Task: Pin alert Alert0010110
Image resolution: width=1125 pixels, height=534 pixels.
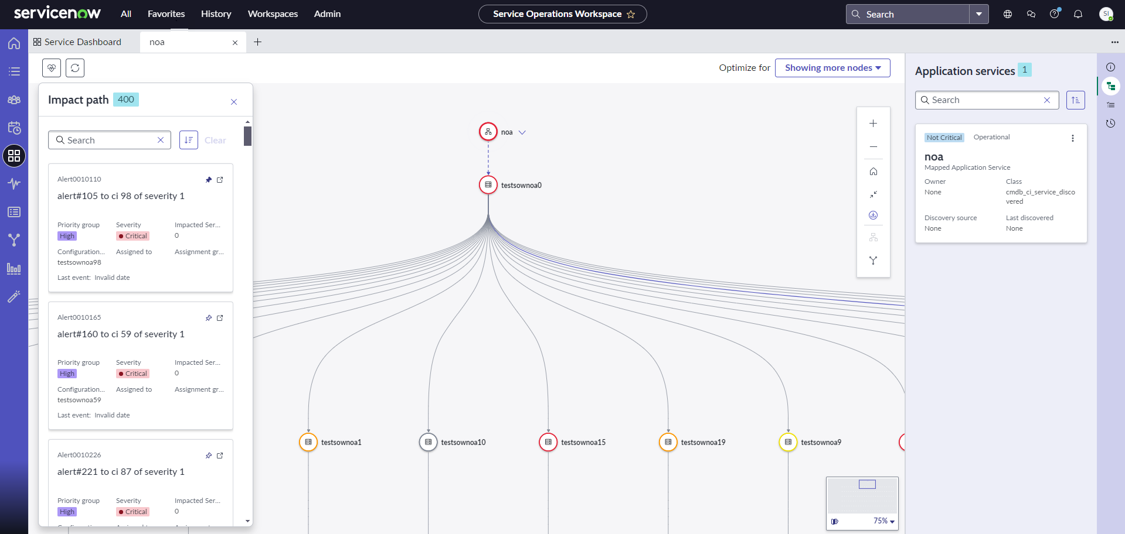Action: tap(209, 180)
